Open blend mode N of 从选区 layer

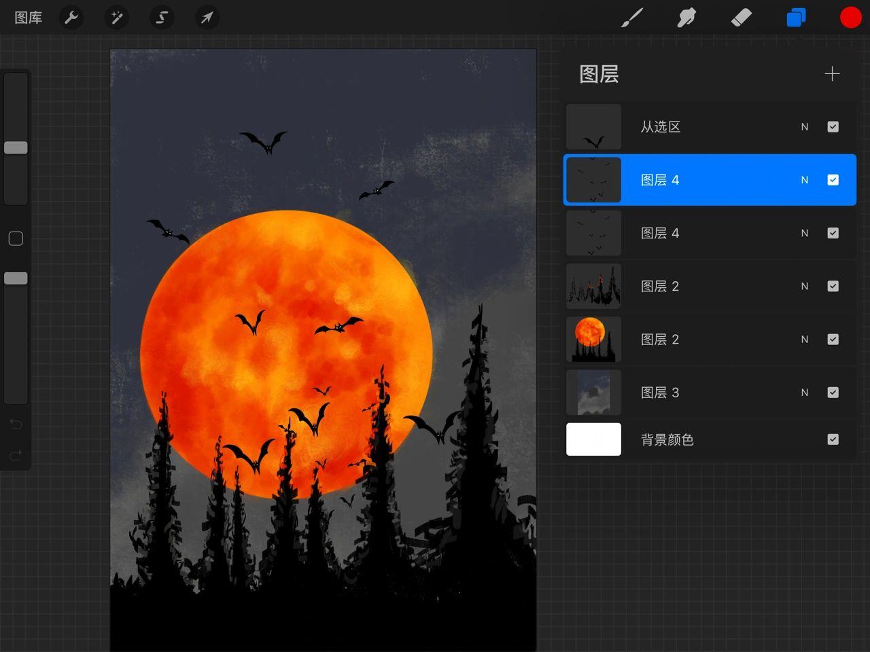point(805,127)
